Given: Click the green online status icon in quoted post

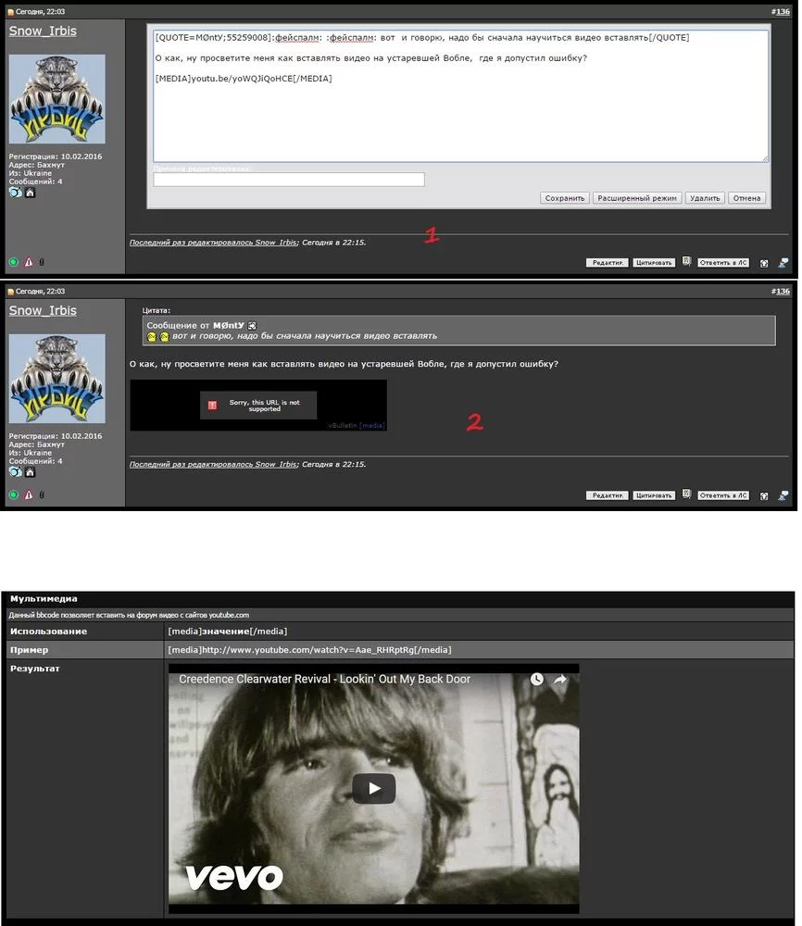Looking at the screenshot, I should [x=14, y=494].
